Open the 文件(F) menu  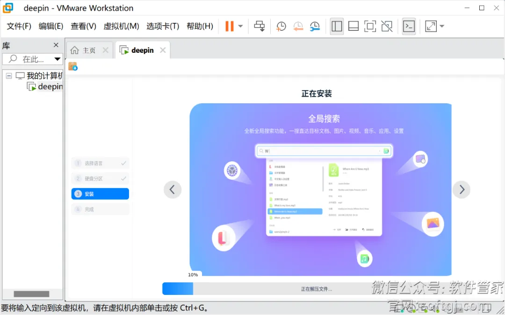(x=19, y=26)
